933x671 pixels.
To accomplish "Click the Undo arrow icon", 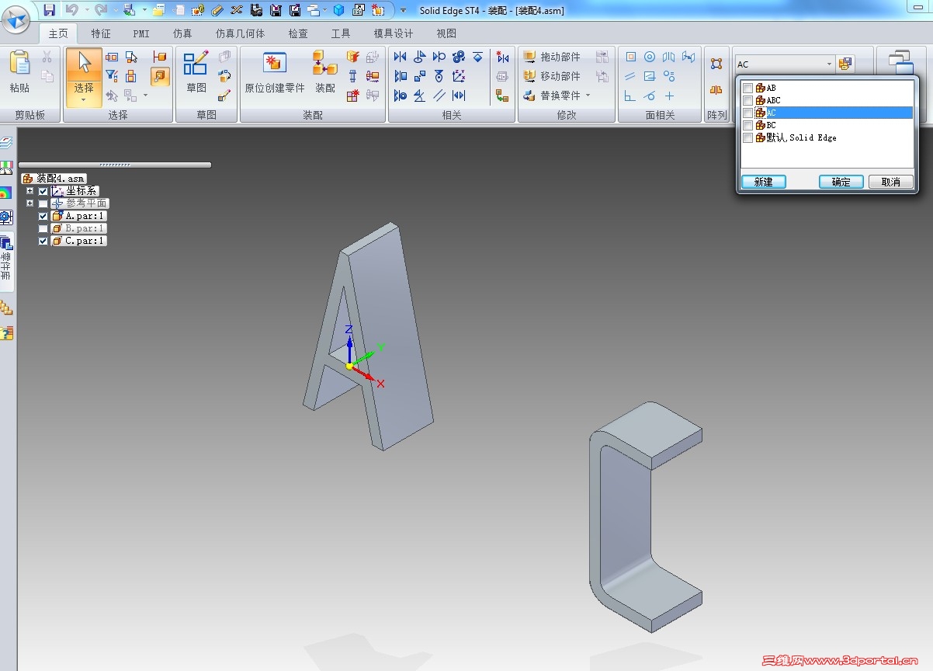I will pyautogui.click(x=71, y=10).
